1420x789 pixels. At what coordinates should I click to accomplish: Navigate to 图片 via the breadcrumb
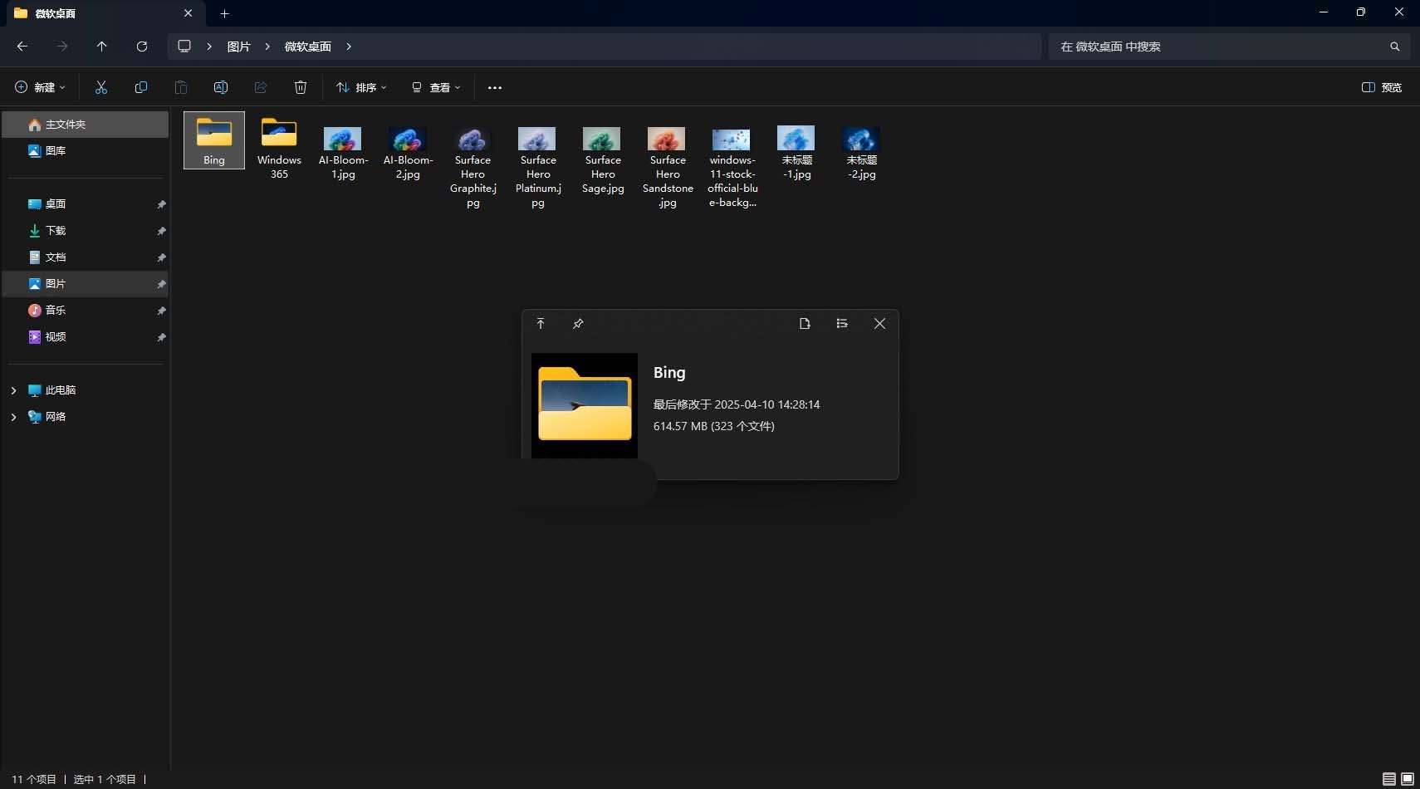(239, 47)
